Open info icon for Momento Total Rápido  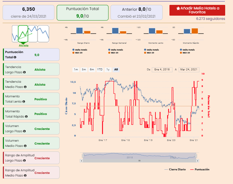coord(26,117)
